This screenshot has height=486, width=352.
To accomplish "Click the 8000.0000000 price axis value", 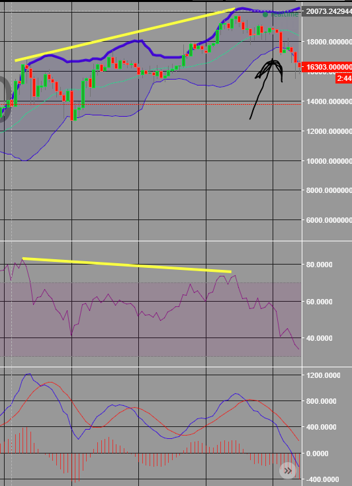I will pos(329,190).
